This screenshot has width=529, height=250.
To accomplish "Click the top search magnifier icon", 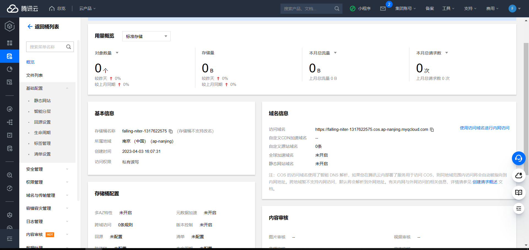I will click(x=337, y=9).
